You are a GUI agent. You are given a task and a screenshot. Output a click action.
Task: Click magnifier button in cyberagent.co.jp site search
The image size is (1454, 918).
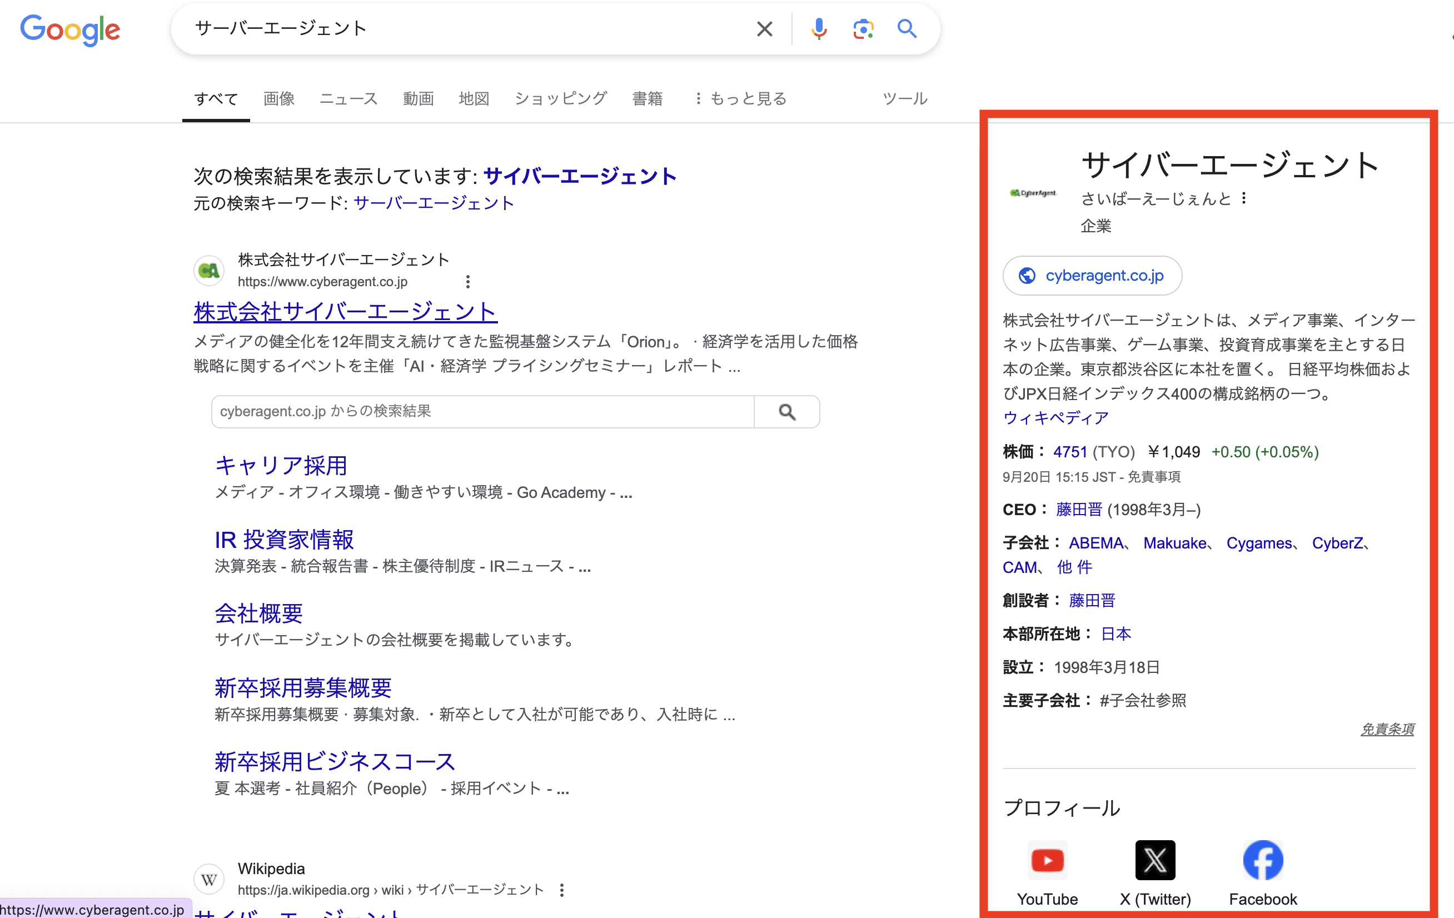pos(787,412)
